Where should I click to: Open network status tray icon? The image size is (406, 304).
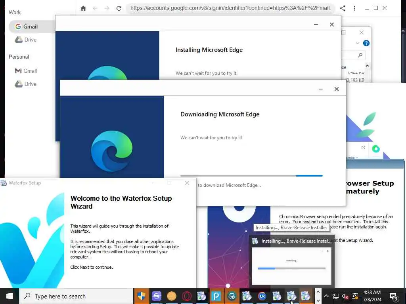(335, 296)
